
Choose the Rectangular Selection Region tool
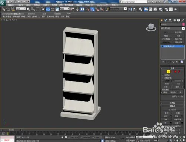[x=38, y=9]
